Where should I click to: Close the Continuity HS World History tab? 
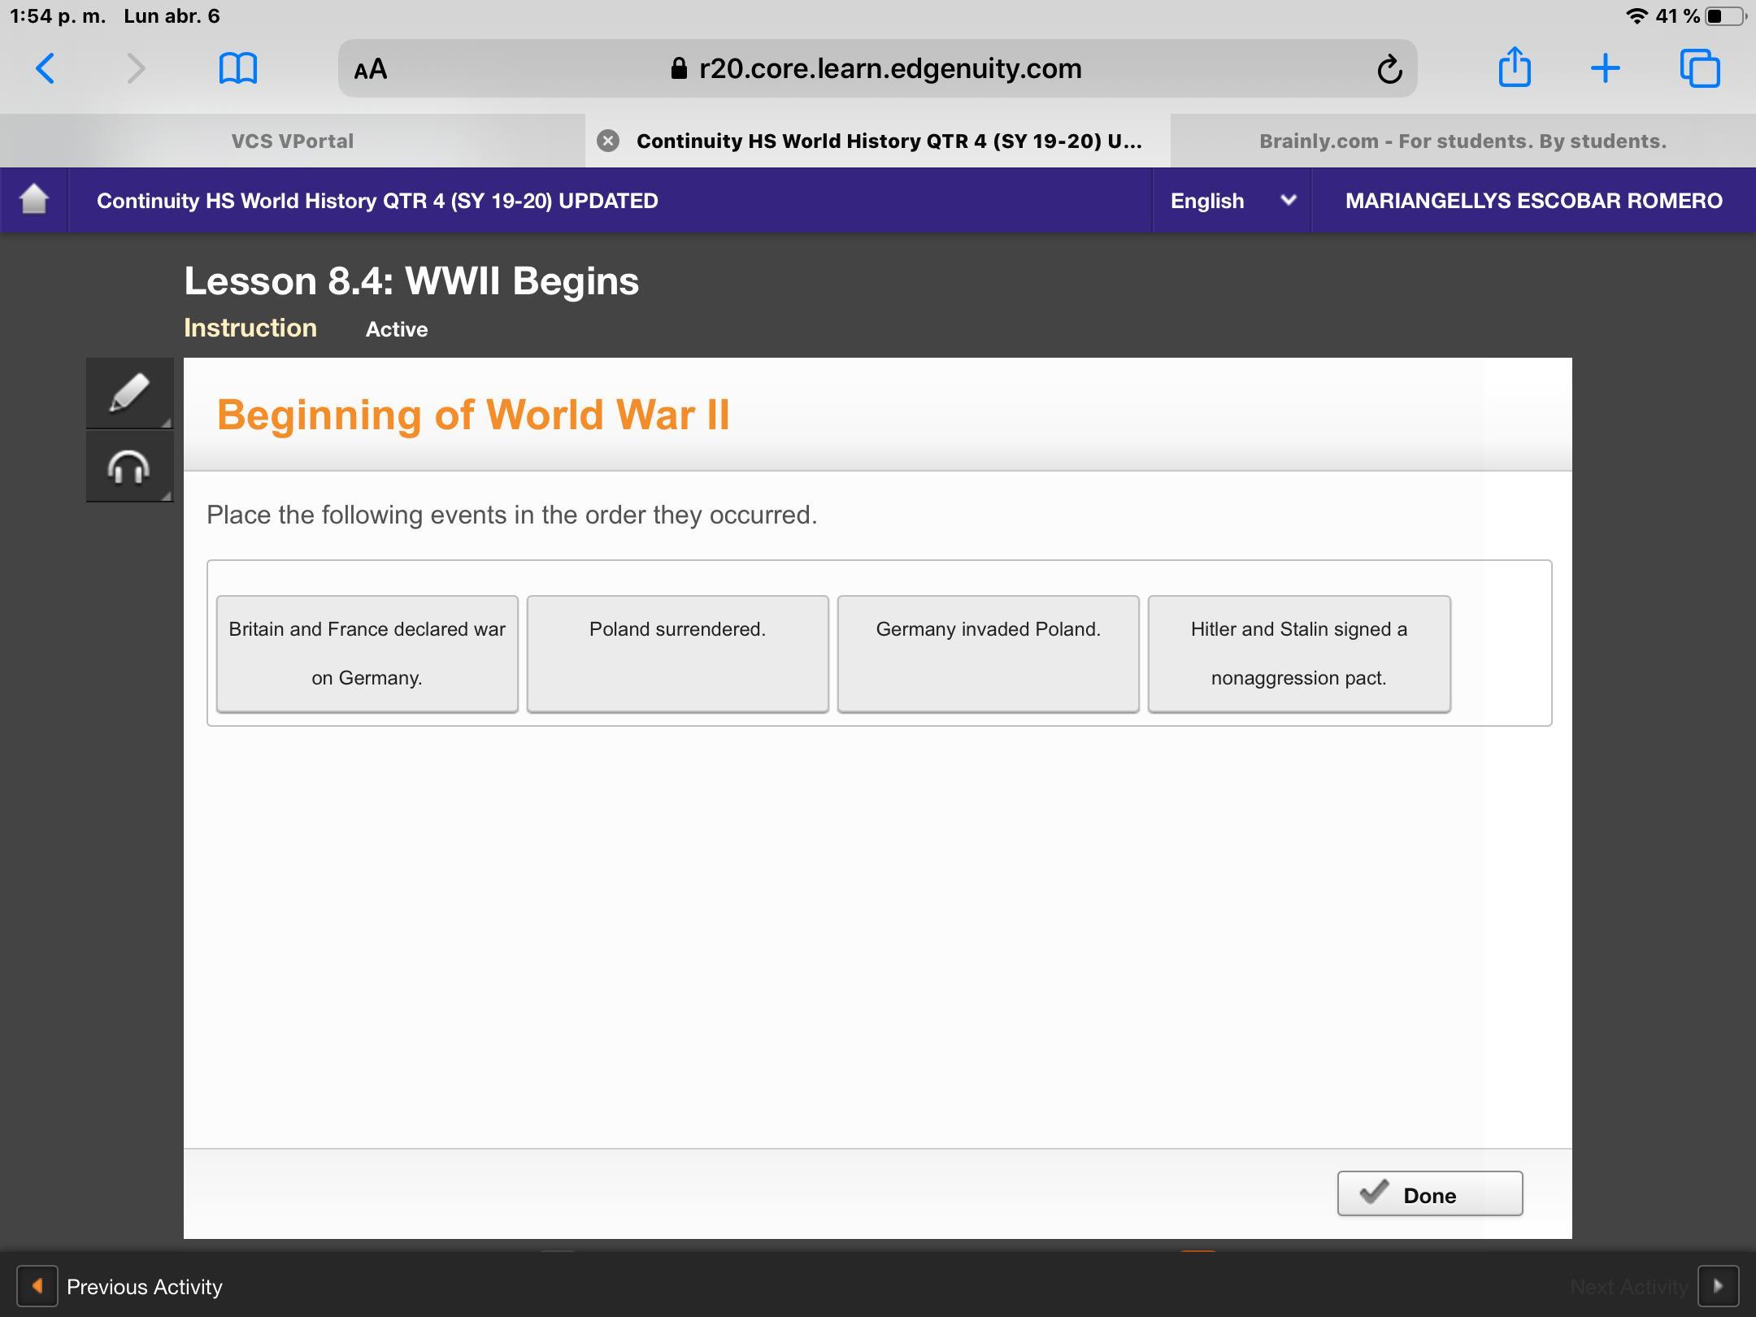[x=607, y=141]
